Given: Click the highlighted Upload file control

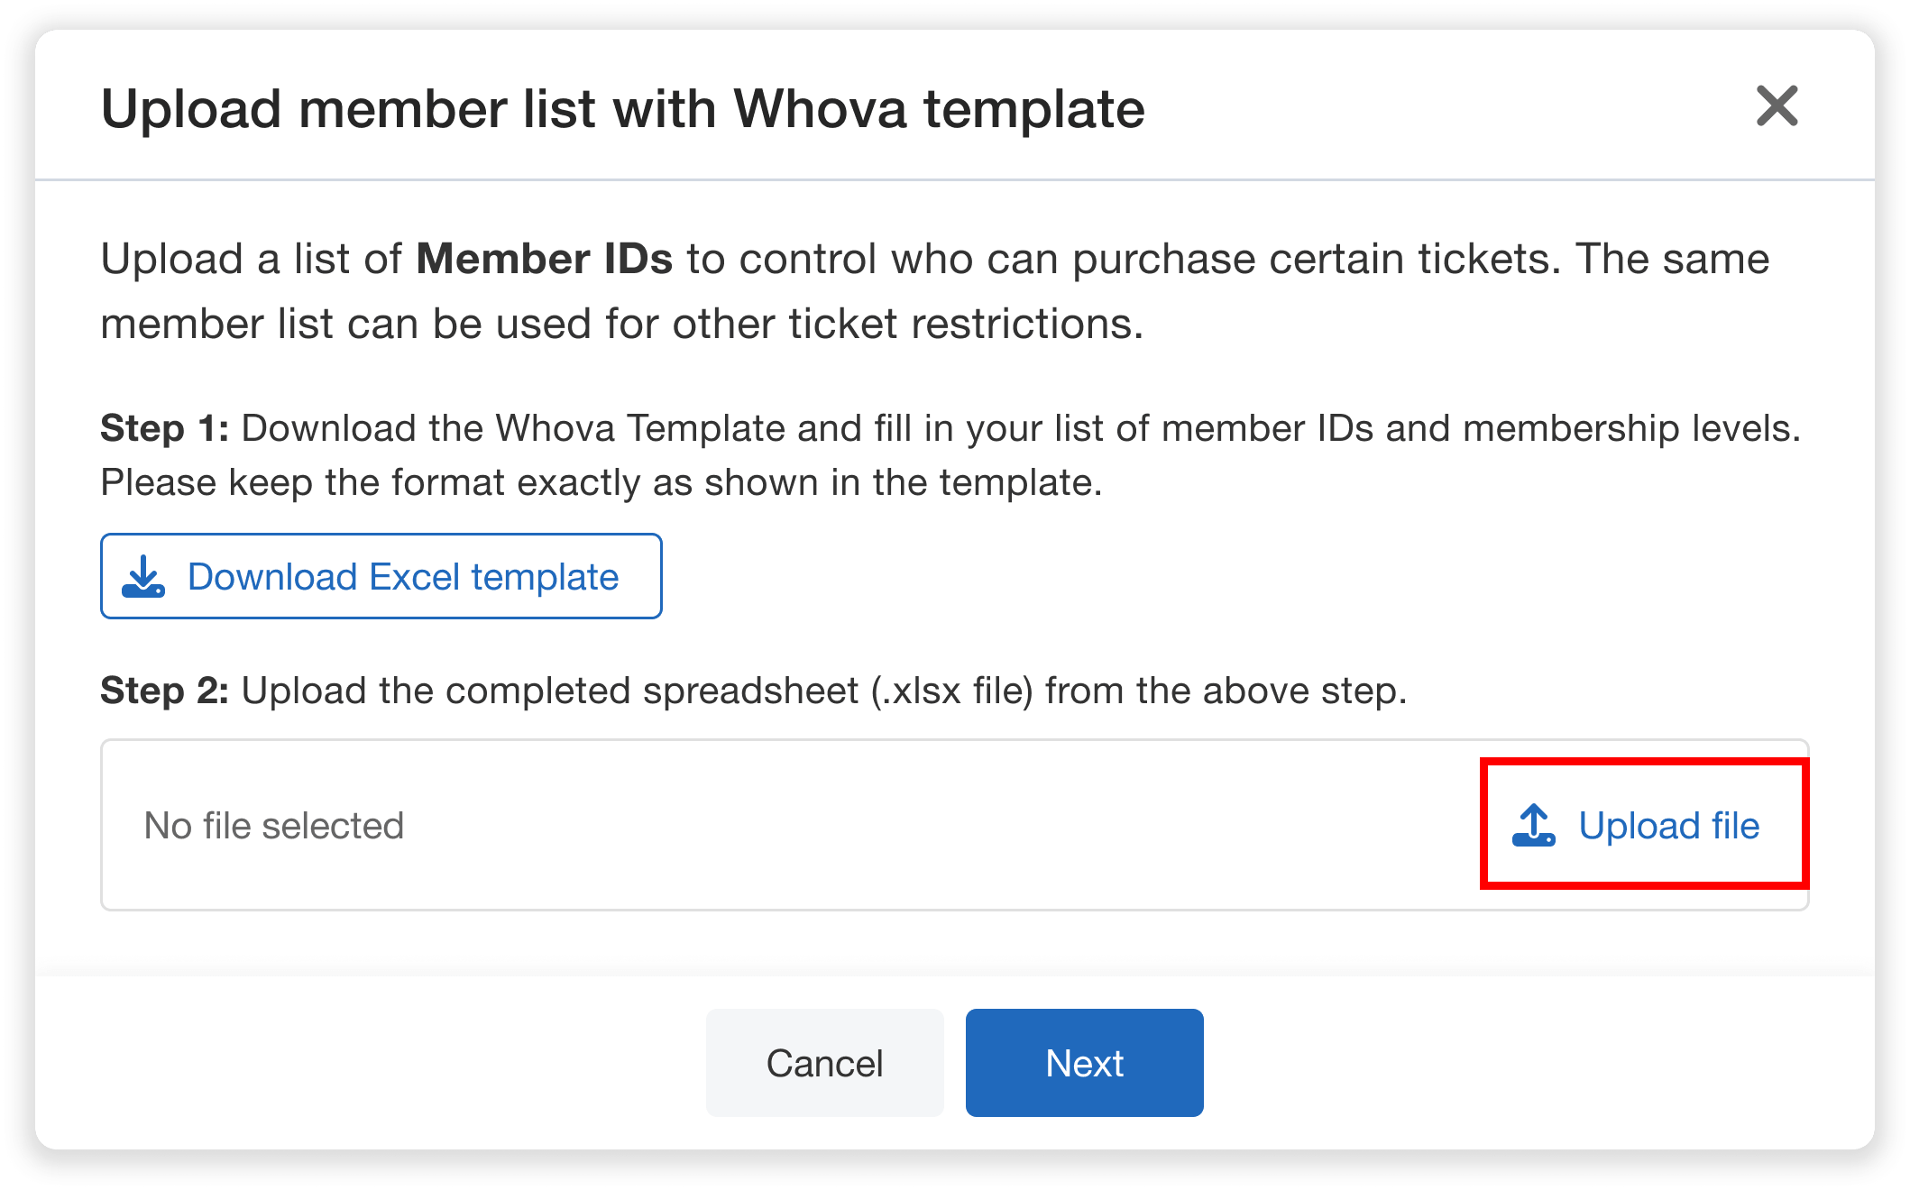Looking at the screenshot, I should (x=1641, y=825).
